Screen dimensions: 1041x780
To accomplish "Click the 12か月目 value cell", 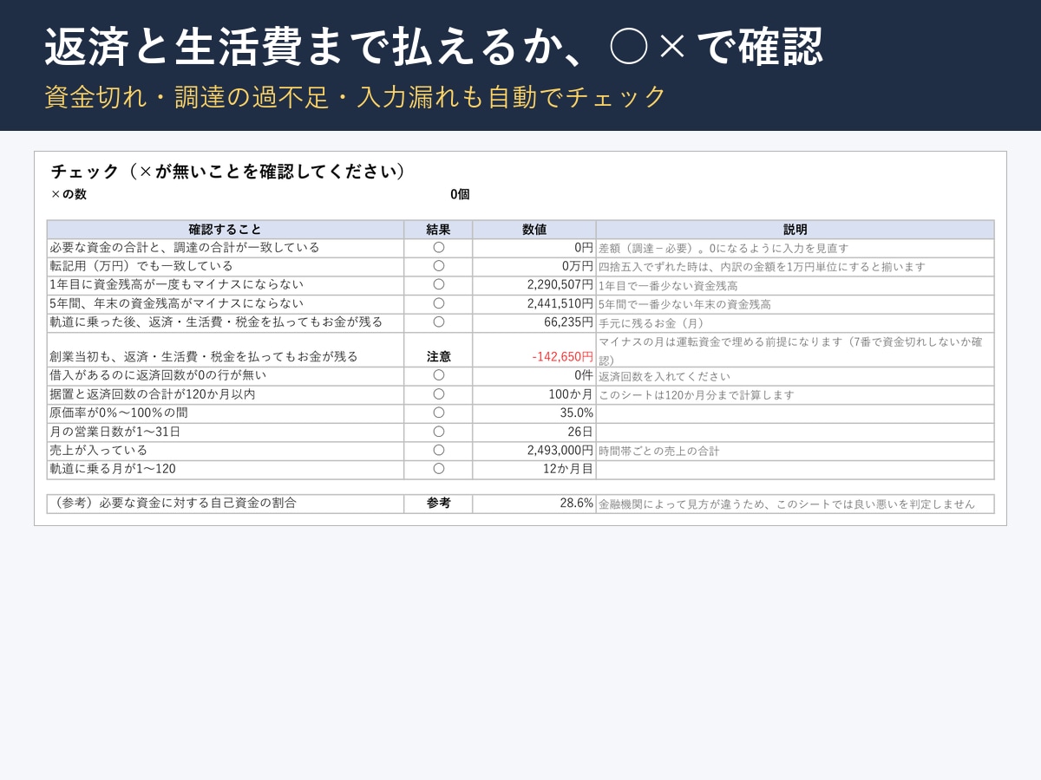I will (x=534, y=470).
